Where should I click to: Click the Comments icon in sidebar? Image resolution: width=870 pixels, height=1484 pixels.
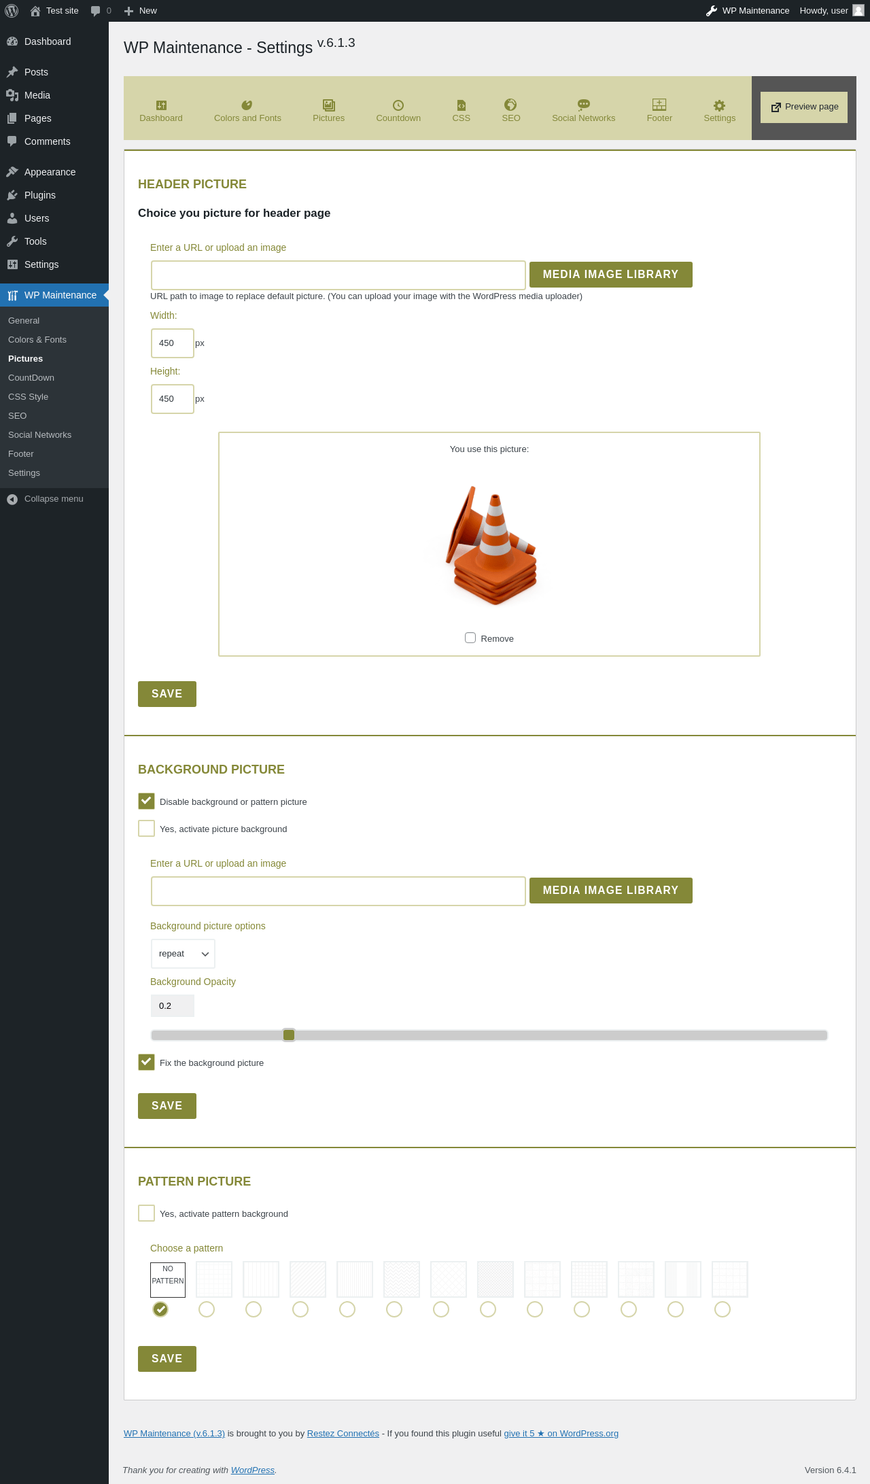coord(12,141)
